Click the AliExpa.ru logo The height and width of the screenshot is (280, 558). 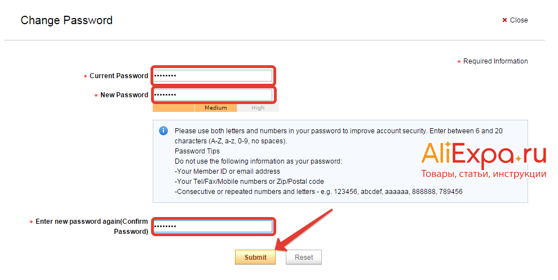point(484,154)
